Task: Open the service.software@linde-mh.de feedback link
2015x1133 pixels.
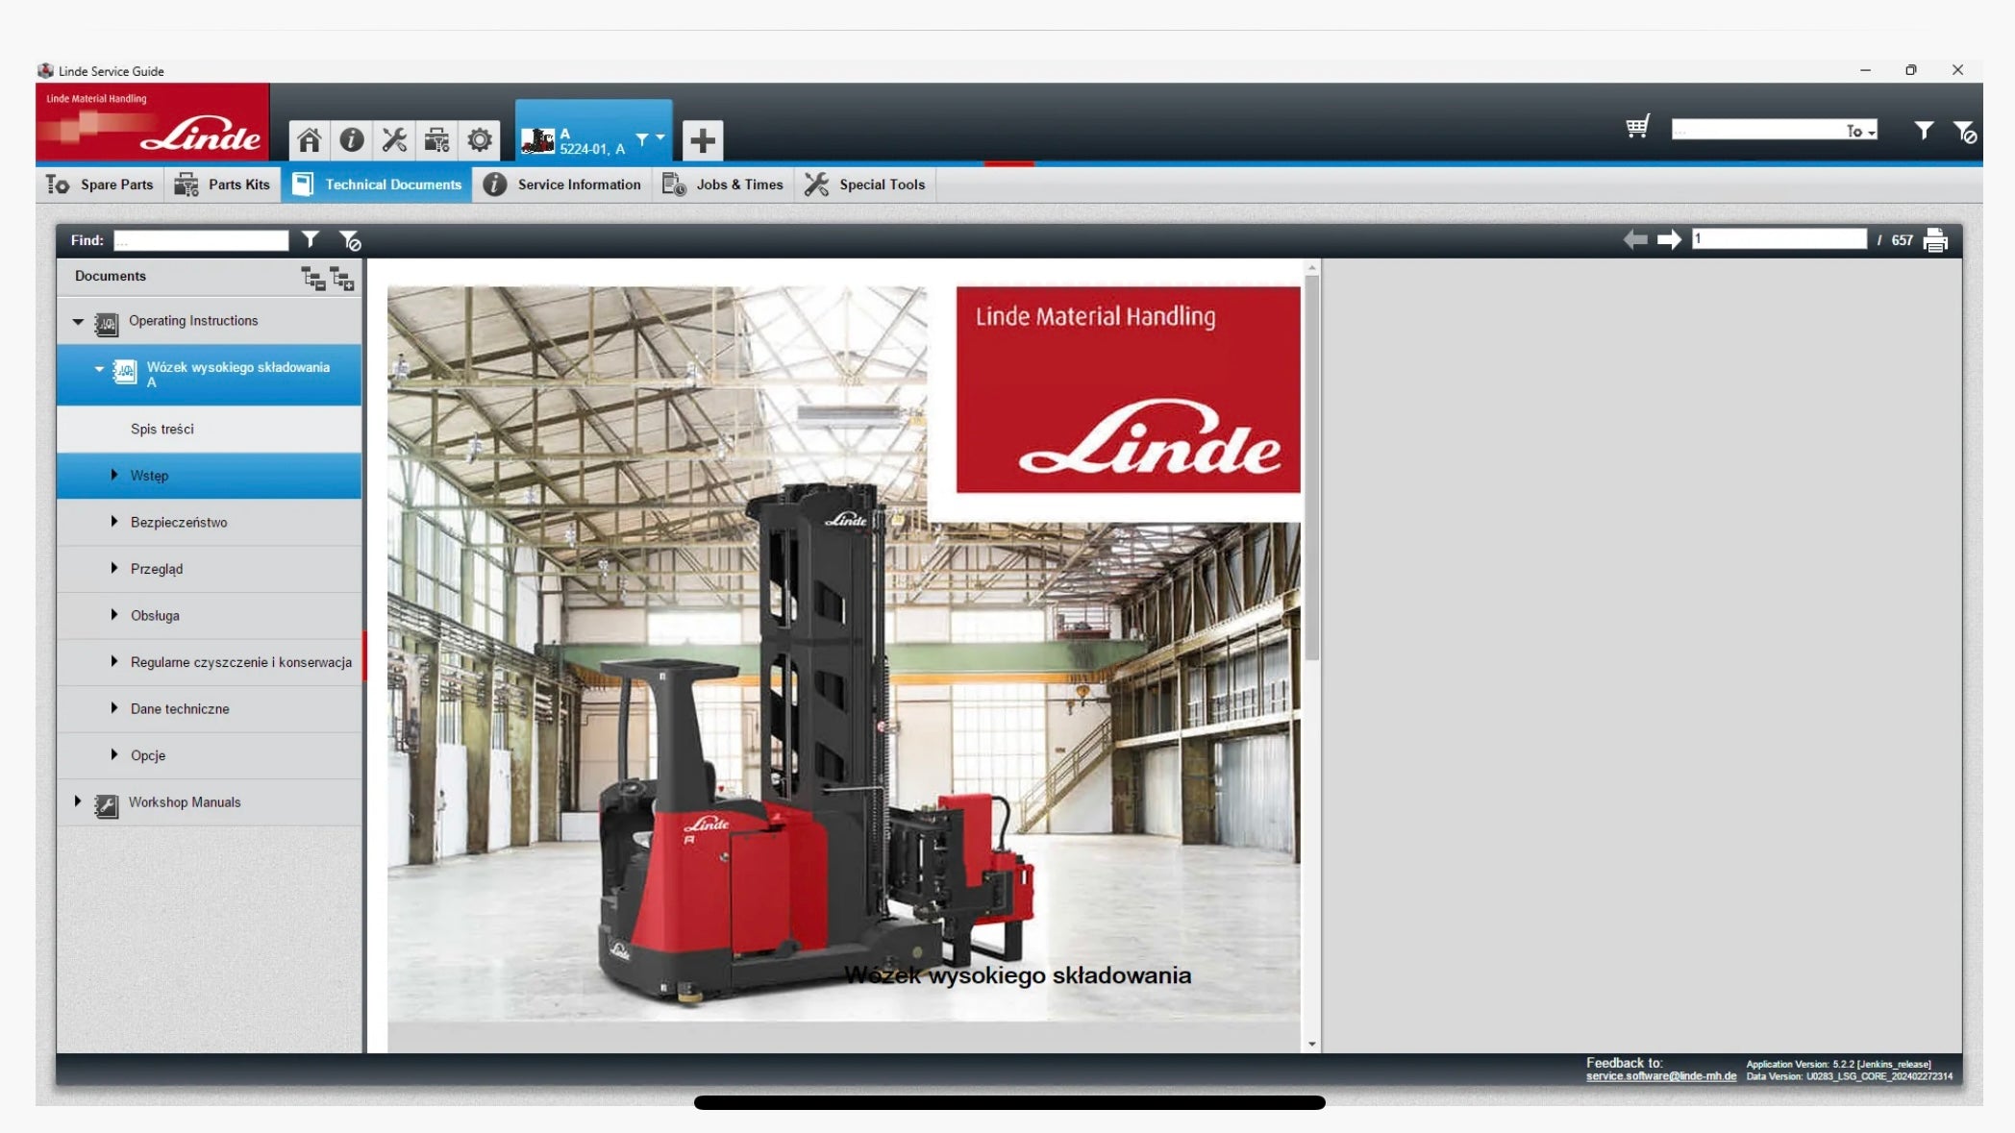Action: [x=1660, y=1076]
